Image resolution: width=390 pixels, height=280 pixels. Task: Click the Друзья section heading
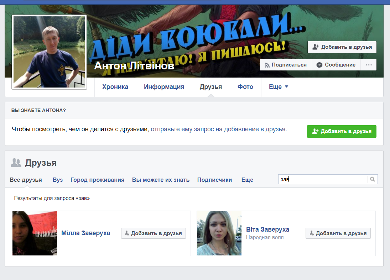coord(41,163)
